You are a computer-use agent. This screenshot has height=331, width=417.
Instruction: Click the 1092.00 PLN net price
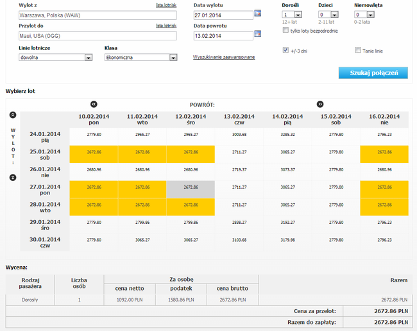tap(130, 300)
